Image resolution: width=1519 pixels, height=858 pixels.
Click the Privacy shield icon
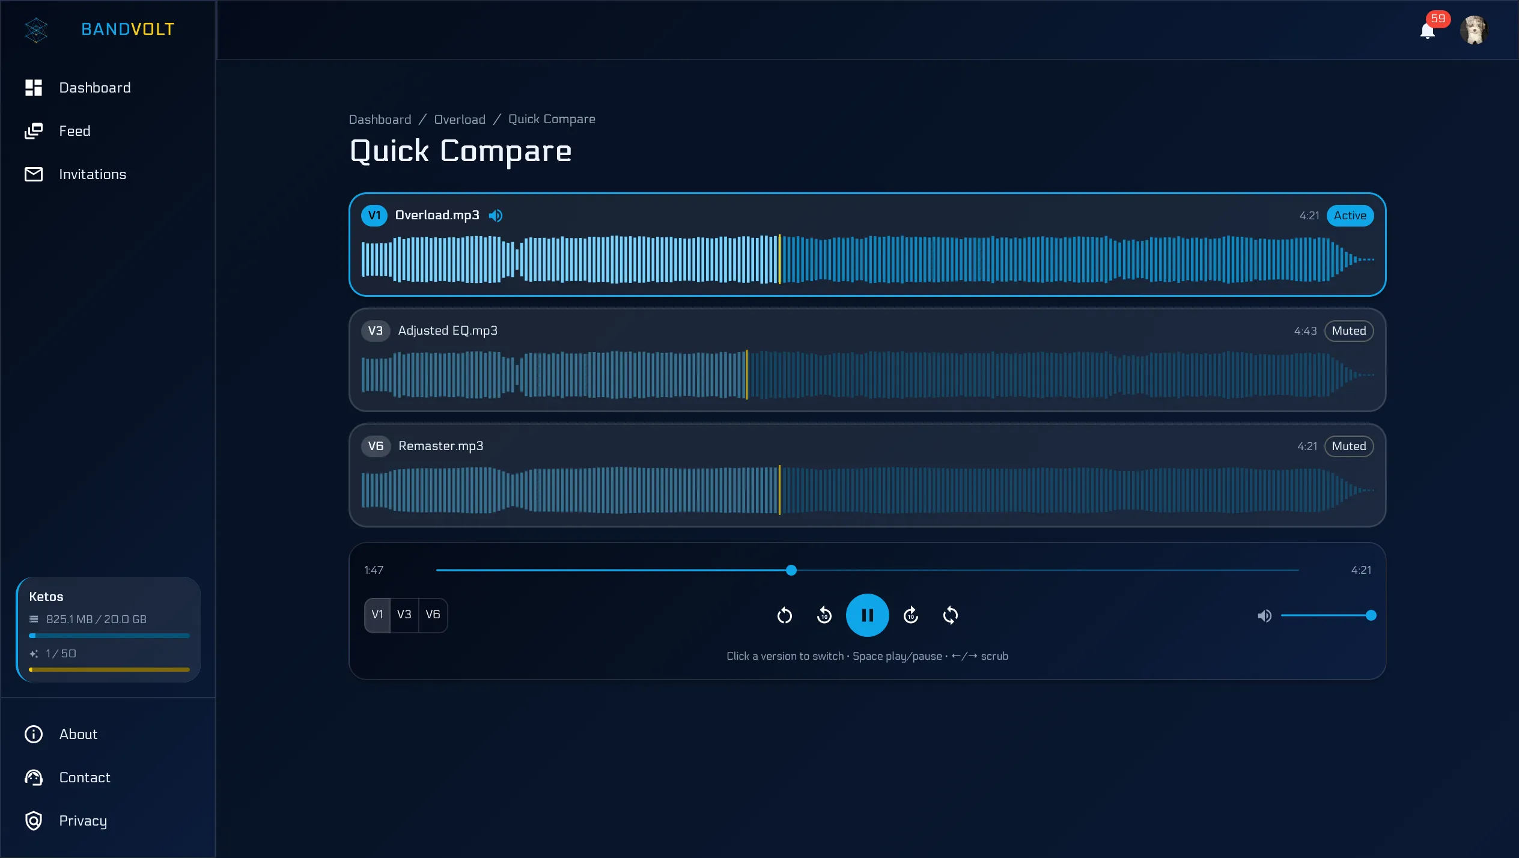coord(34,821)
